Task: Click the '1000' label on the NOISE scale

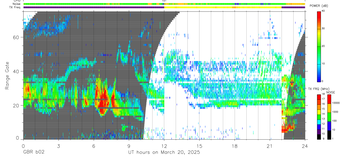Action: (x=335, y=112)
